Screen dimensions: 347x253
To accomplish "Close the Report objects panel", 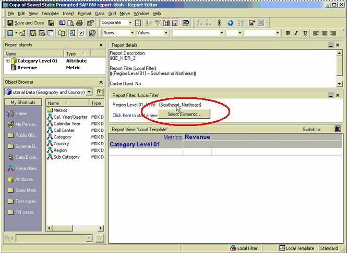I will pyautogui.click(x=101, y=45).
